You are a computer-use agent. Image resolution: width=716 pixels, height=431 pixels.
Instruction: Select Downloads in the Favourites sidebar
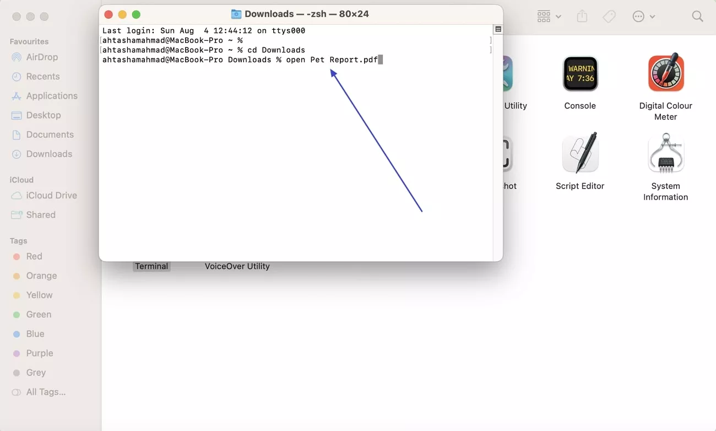pos(49,154)
